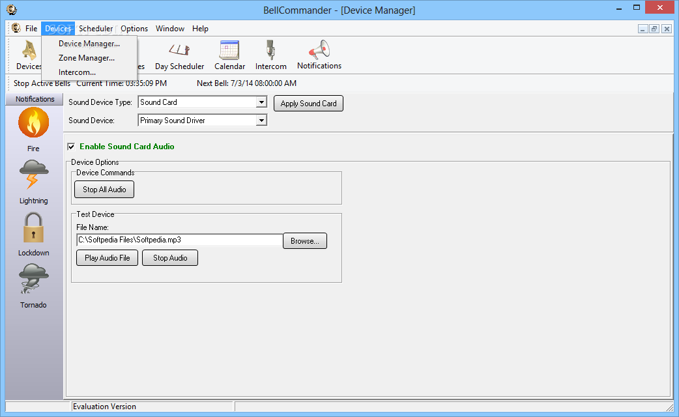This screenshot has height=417, width=679.
Task: Click the Stop All Audio button
Action: pos(104,189)
